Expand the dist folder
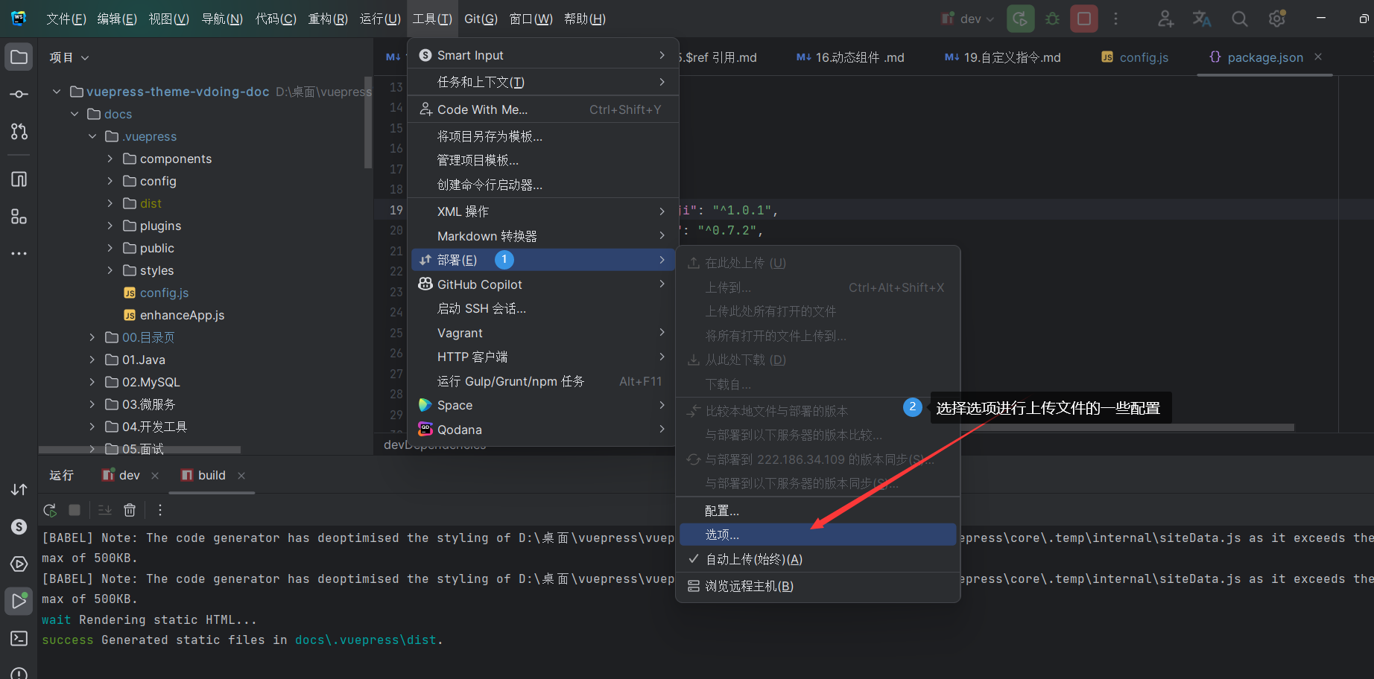This screenshot has height=679, width=1374. [x=110, y=203]
